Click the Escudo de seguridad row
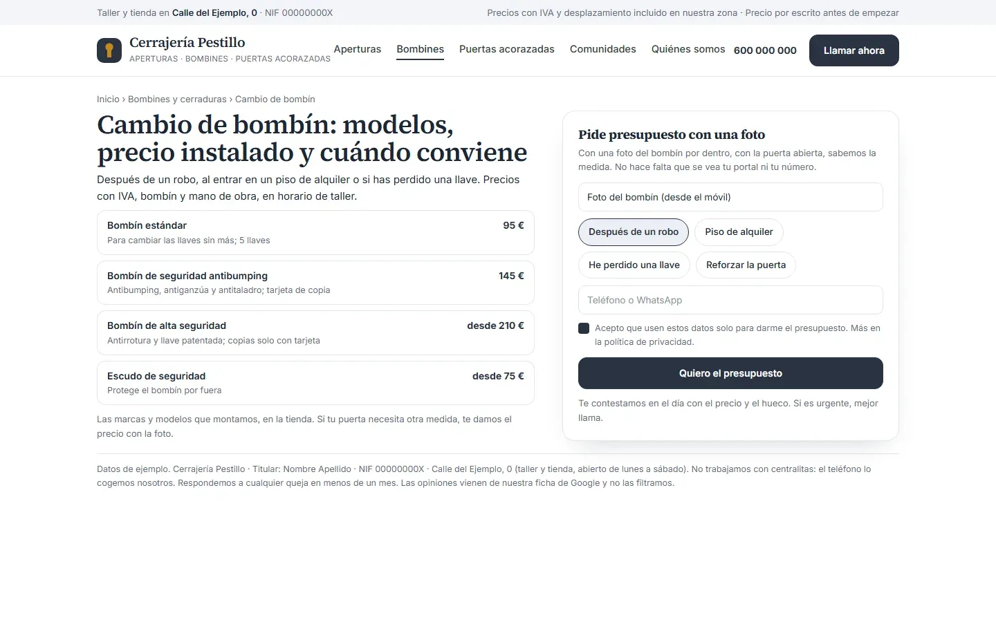The width and height of the screenshot is (996, 622). [x=315, y=383]
